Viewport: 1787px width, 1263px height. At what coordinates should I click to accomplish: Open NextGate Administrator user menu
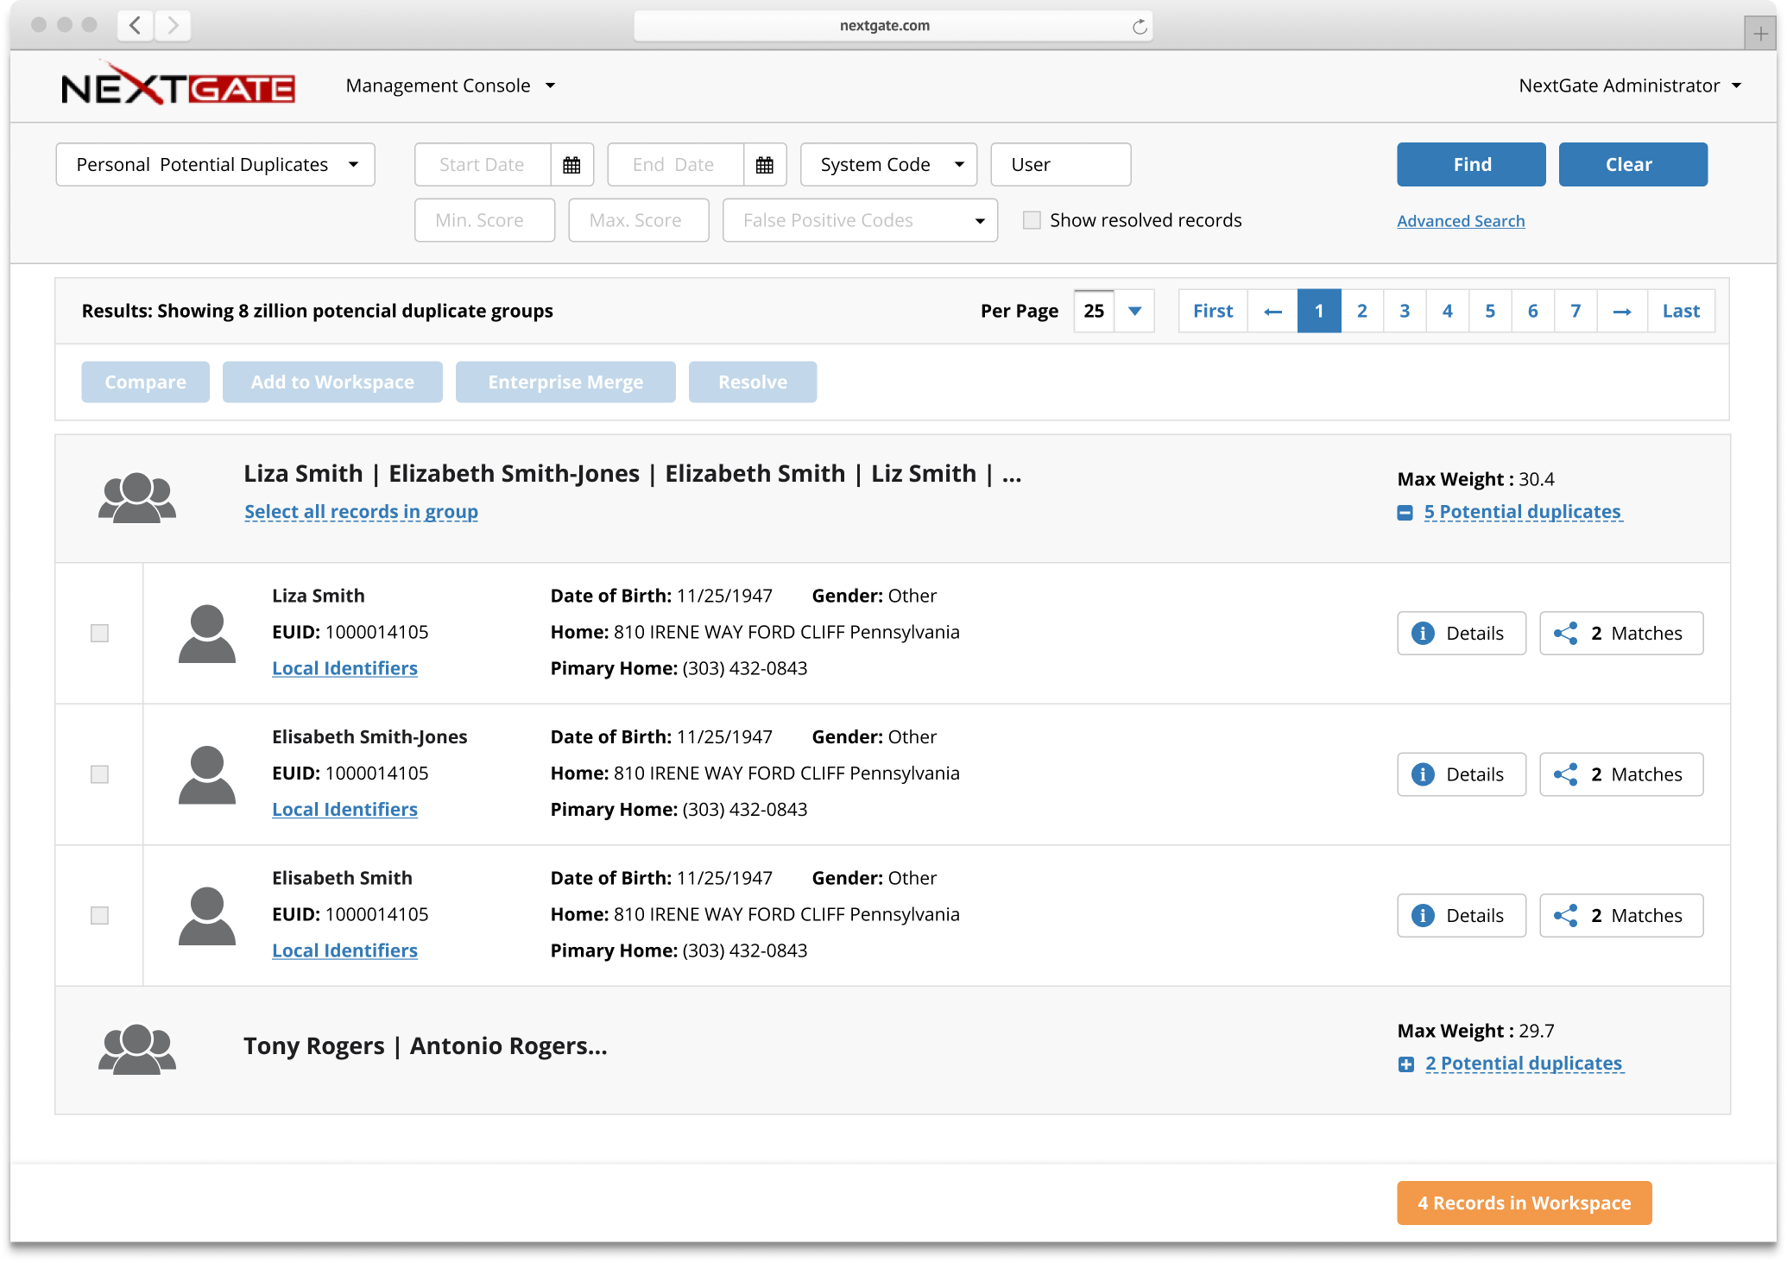pos(1630,85)
